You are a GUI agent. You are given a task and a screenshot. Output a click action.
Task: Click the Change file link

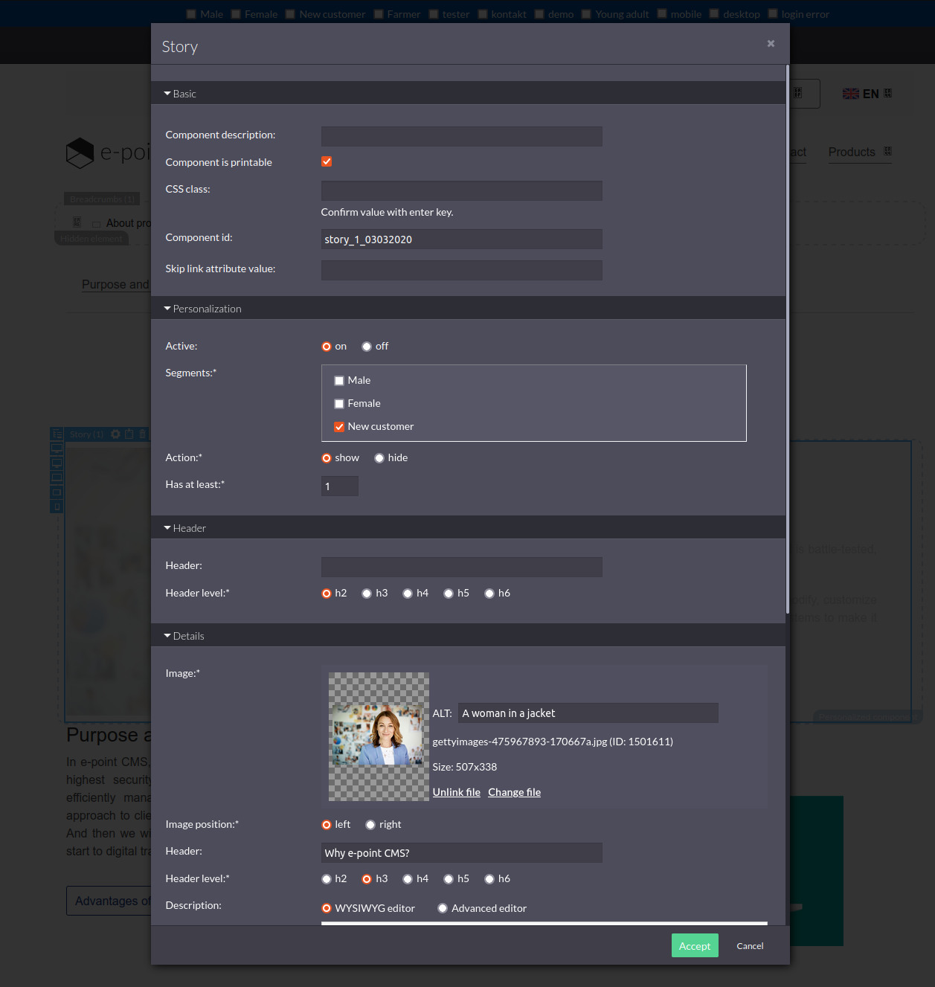tap(514, 791)
